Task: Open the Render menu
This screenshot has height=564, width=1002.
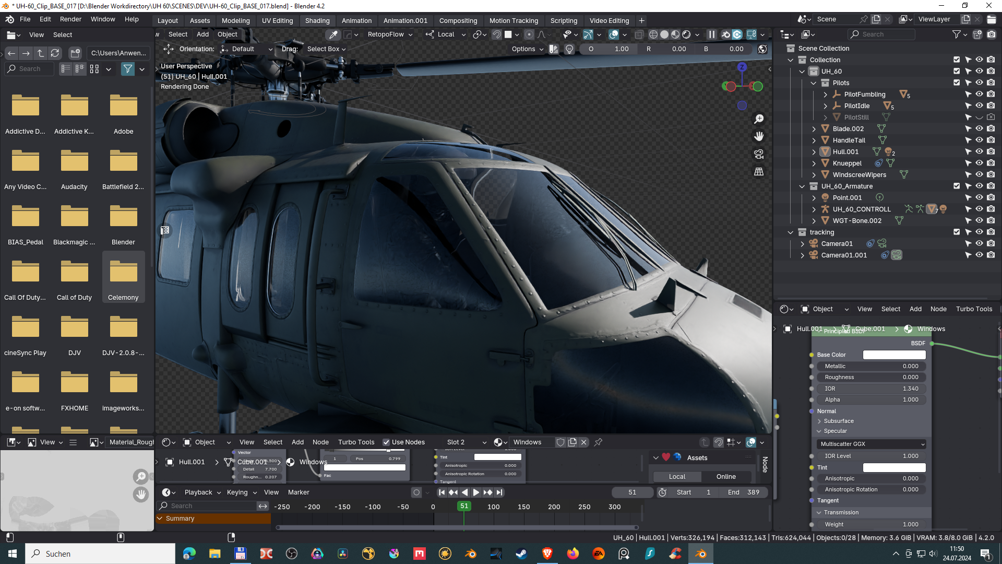Action: pyautogui.click(x=70, y=19)
